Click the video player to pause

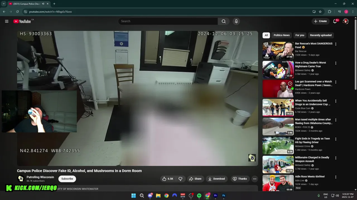(138, 98)
